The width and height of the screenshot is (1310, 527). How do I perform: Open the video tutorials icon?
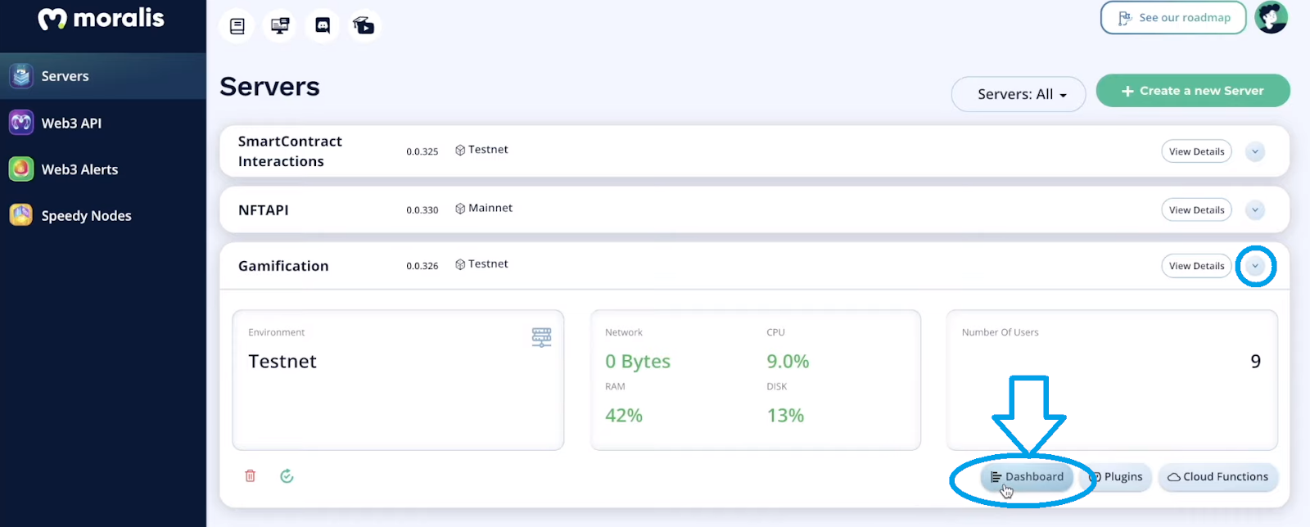pyautogui.click(x=364, y=26)
